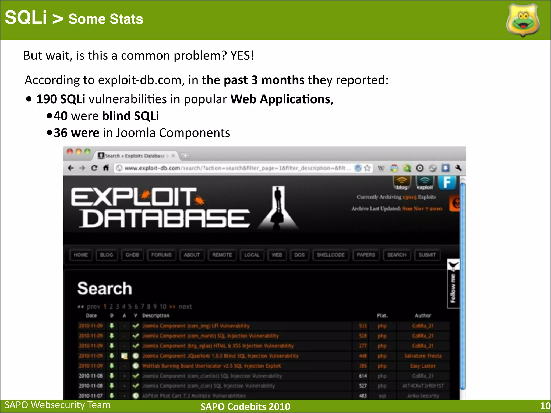Open the DOS nav item

pyautogui.click(x=299, y=255)
